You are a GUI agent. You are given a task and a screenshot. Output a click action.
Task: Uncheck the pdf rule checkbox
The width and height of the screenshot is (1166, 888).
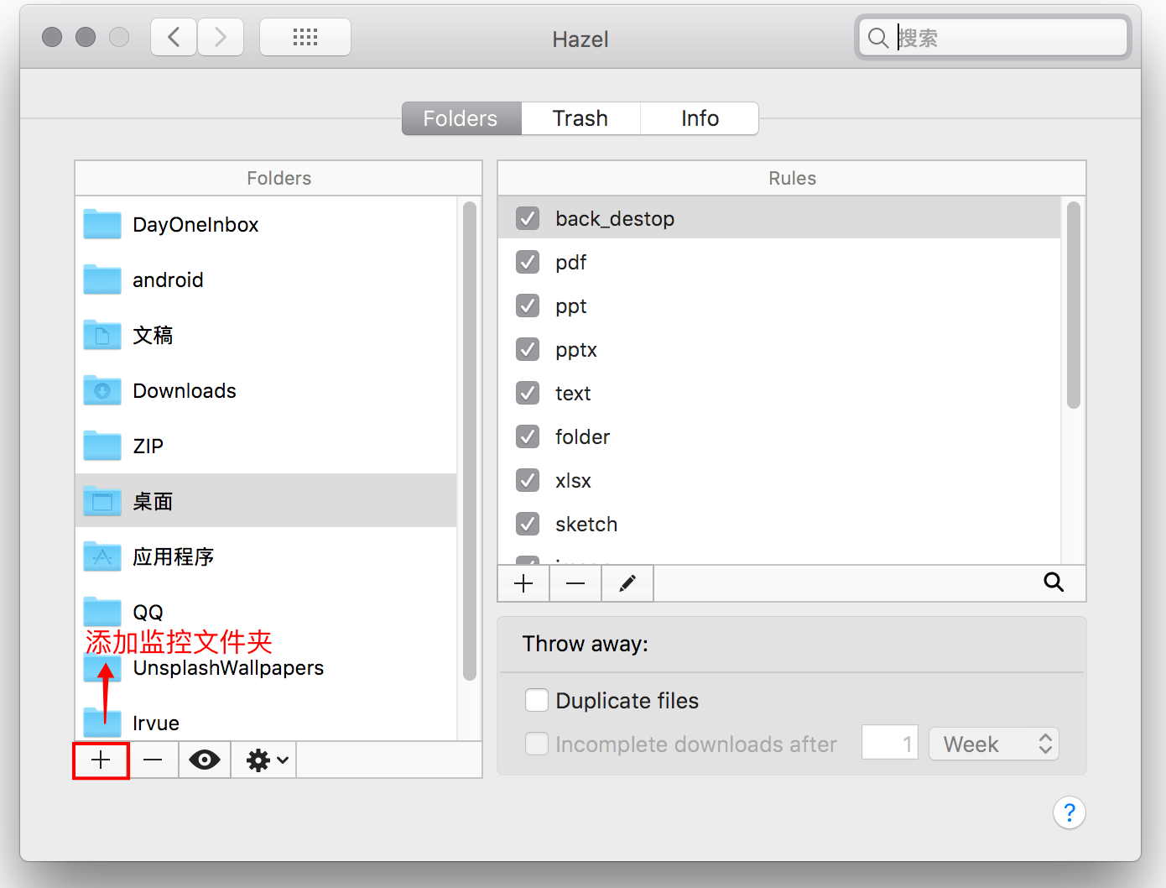tap(528, 263)
